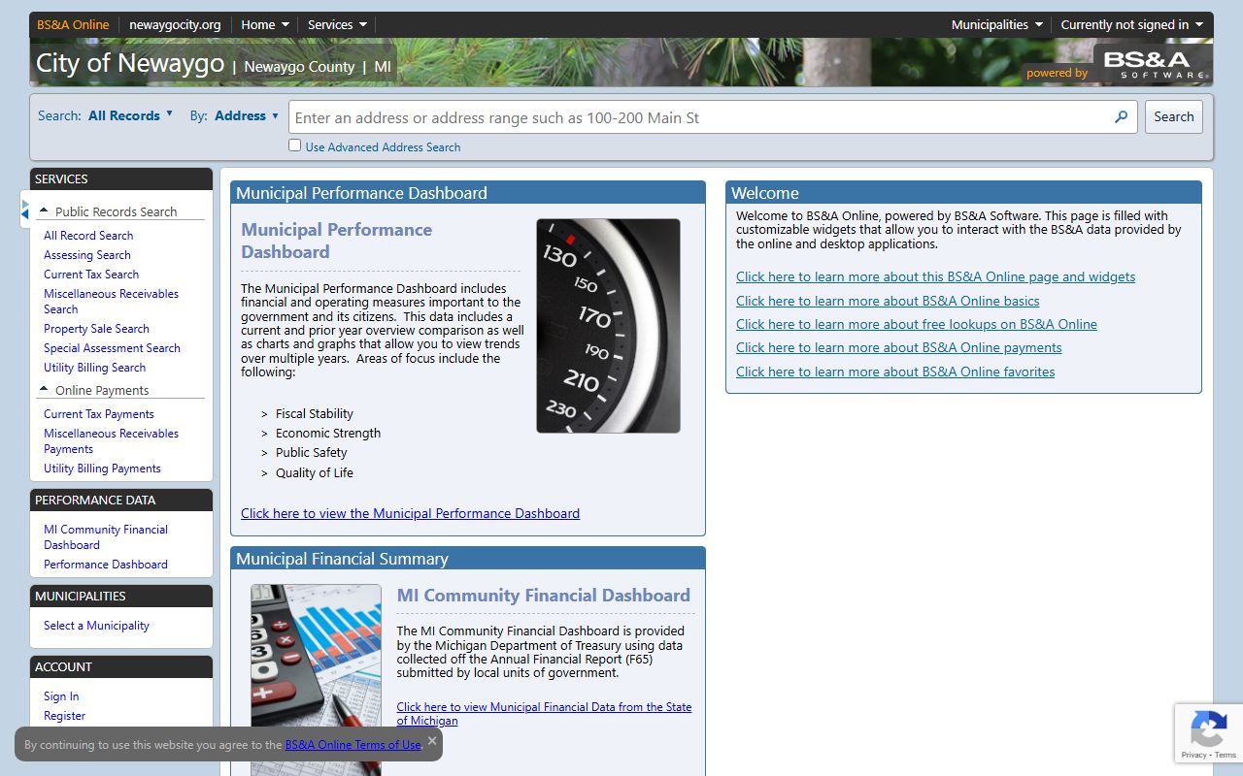Click the MI Community Financial Dashboard heading
1243x776 pixels.
544,596
